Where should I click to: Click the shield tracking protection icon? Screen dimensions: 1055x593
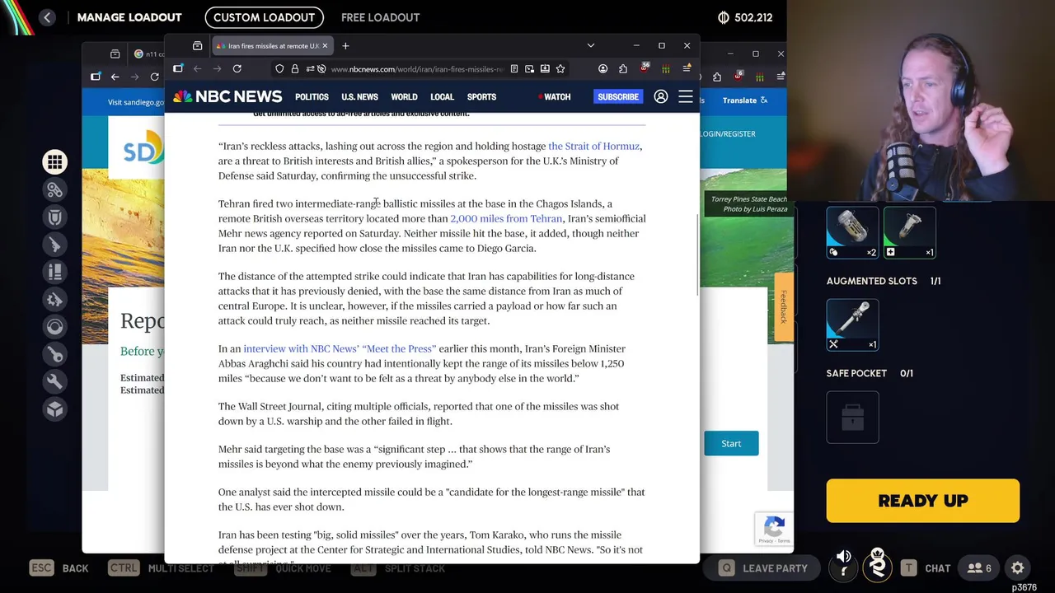(x=279, y=69)
